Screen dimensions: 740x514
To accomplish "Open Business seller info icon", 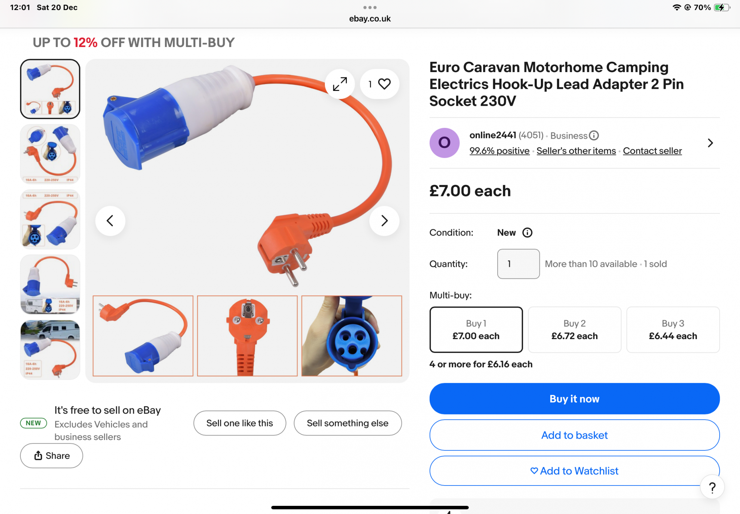I will pyautogui.click(x=594, y=136).
